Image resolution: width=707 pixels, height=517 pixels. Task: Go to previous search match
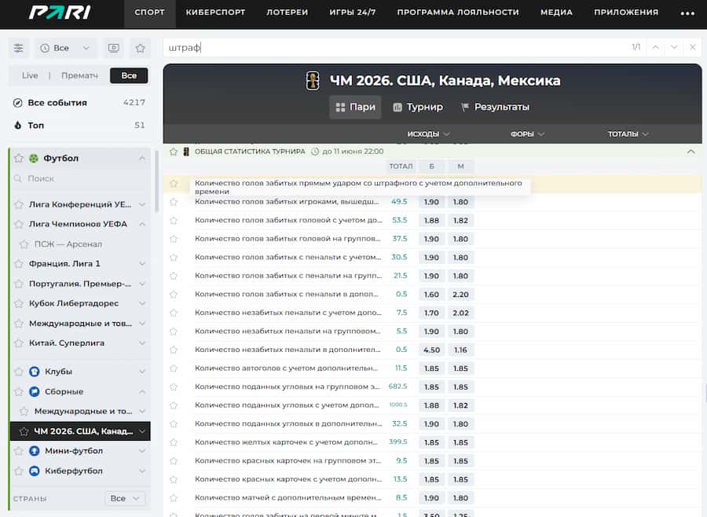click(656, 47)
